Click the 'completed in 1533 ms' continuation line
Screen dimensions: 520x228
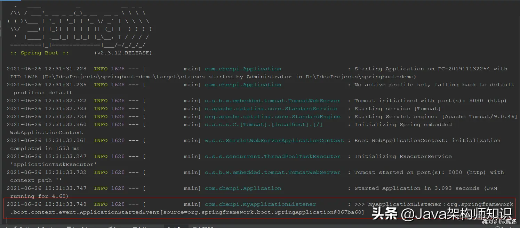[45, 149]
